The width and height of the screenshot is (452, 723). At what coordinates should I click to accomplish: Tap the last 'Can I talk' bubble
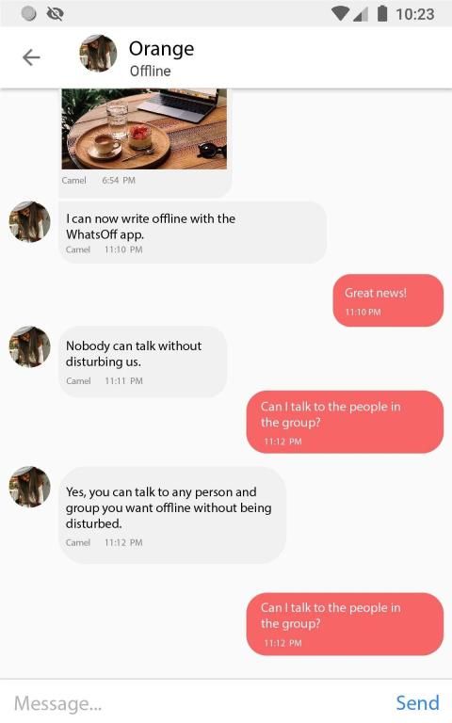click(x=345, y=624)
